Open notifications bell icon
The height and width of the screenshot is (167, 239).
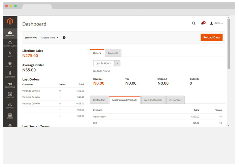pos(203,23)
